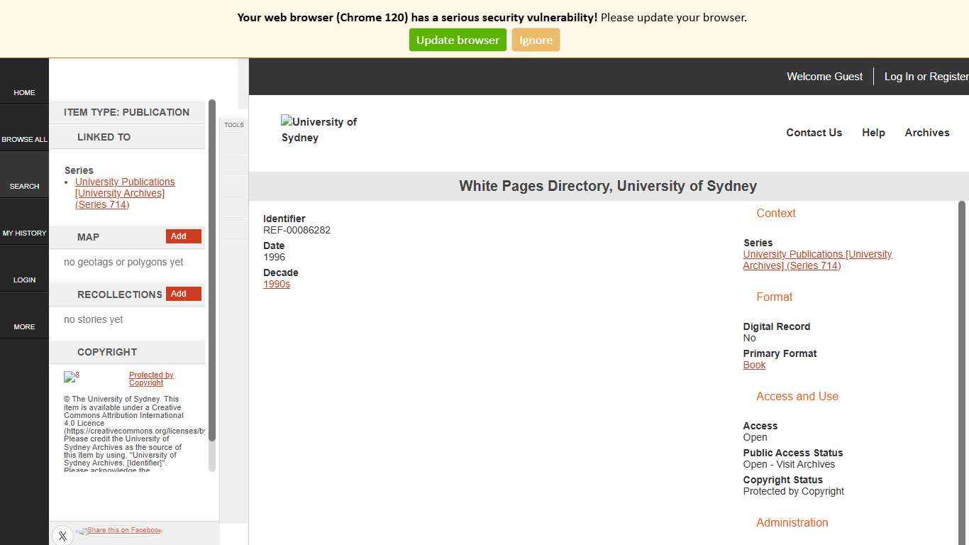The width and height of the screenshot is (969, 545).
Task: Click the X share icon
Action: (x=62, y=536)
